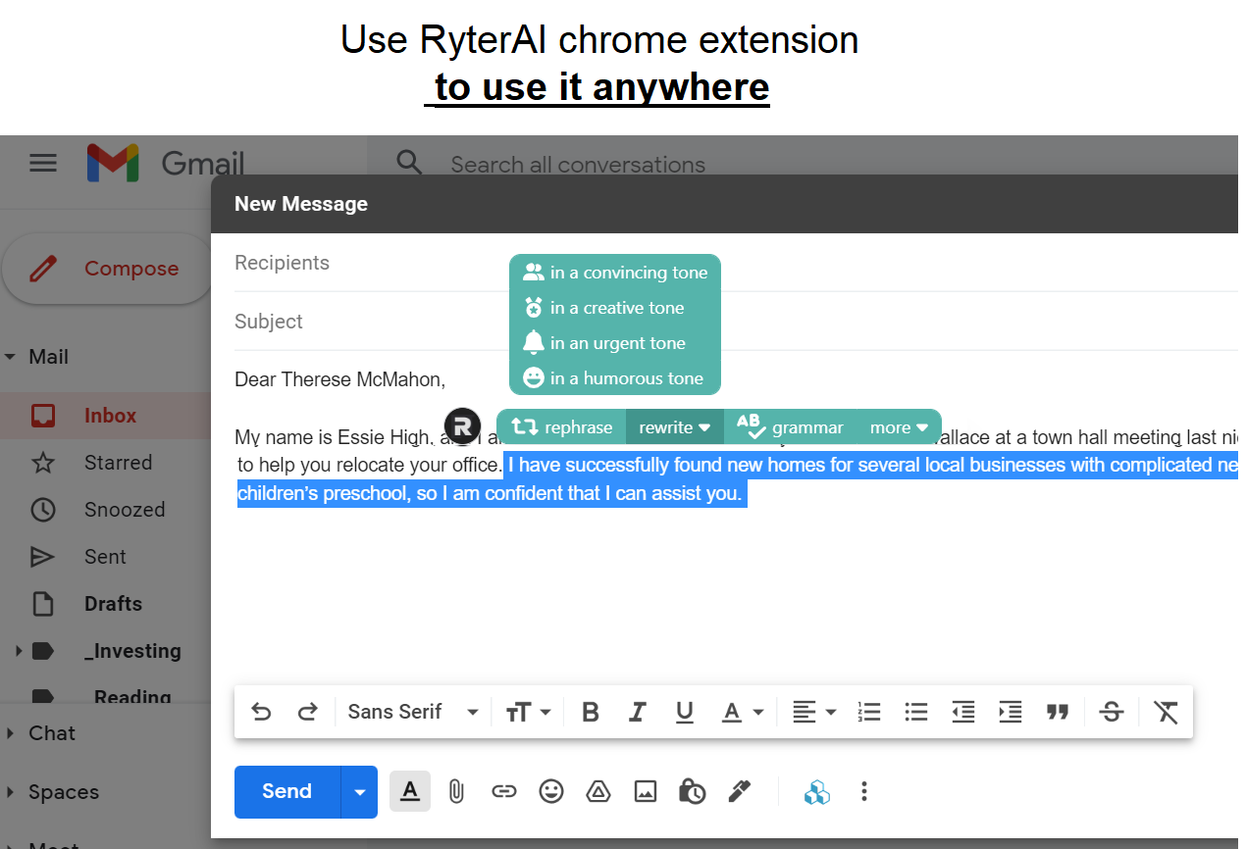Click the New Message title bar
1246x849 pixels.
724,204
